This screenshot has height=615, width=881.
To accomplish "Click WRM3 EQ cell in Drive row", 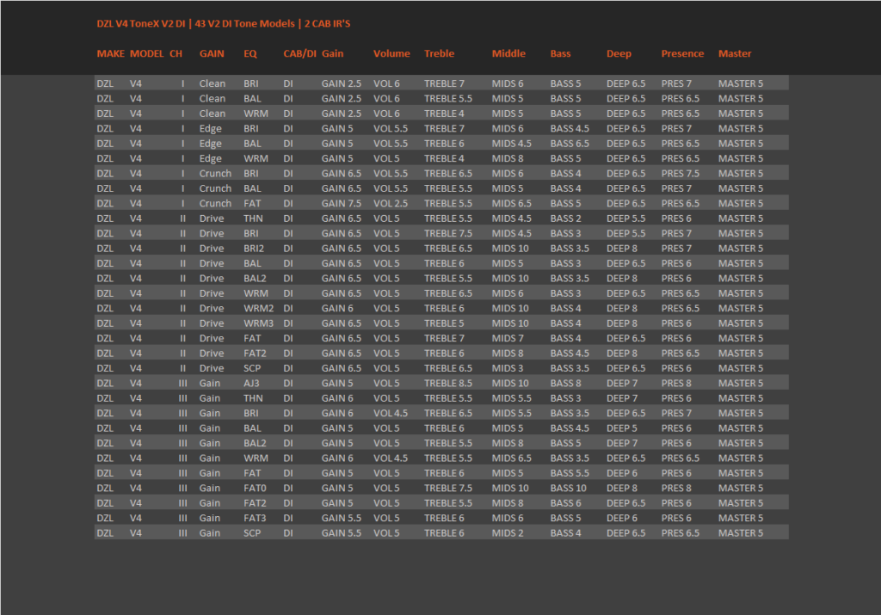I will 258,323.
